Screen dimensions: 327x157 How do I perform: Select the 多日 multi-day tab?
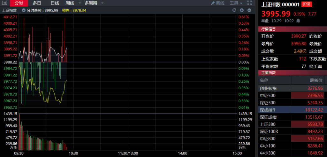coord(37,3)
